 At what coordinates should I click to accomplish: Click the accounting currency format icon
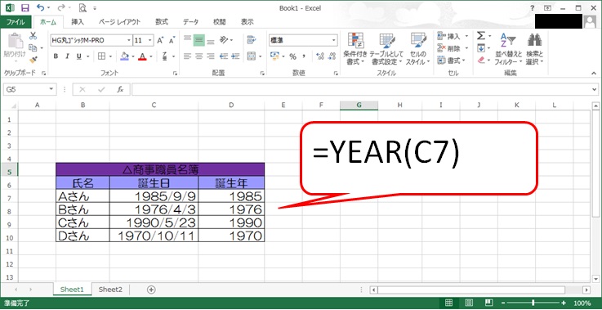pos(274,56)
